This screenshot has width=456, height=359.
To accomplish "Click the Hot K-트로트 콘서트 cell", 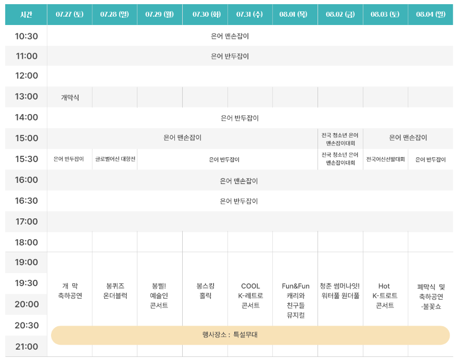I will click(x=385, y=289).
